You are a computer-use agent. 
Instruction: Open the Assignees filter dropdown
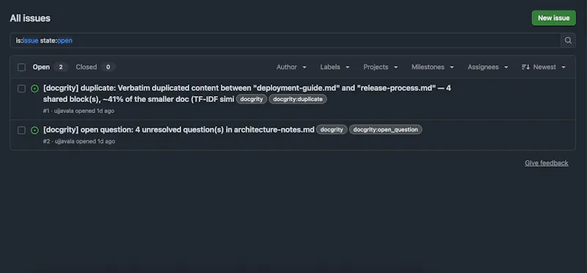click(x=488, y=67)
